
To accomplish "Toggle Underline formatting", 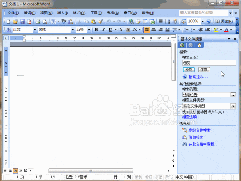I will pyautogui.click(x=110, y=30).
